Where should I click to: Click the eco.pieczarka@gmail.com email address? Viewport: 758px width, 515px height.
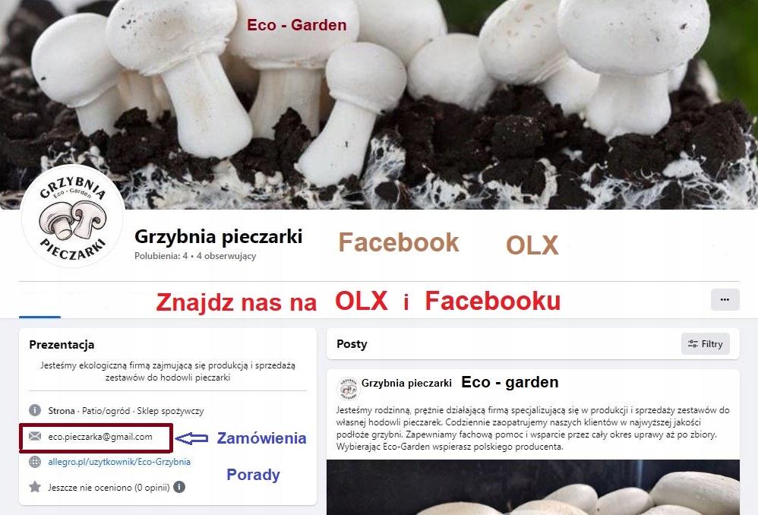(x=100, y=437)
